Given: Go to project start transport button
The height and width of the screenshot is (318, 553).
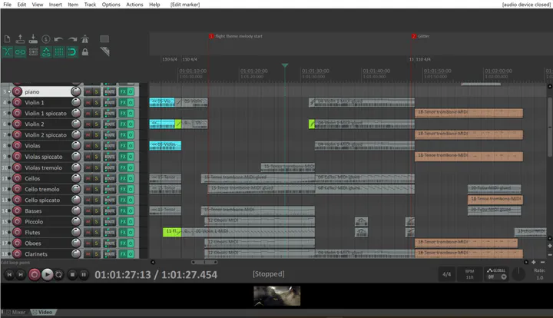Looking at the screenshot, I should (x=9, y=274).
